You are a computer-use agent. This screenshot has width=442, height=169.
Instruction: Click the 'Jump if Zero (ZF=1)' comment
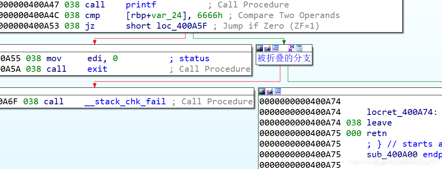coord(266,26)
